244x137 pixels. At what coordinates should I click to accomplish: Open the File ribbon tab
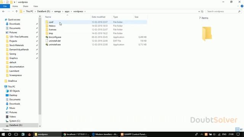coord(5,6)
